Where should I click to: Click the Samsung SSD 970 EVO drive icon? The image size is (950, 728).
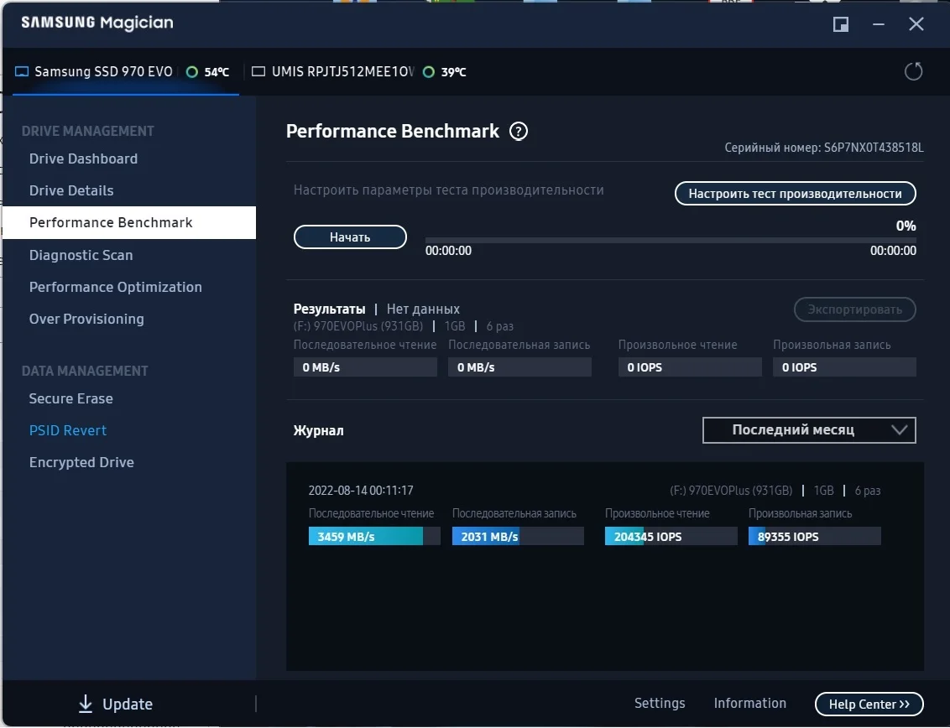click(22, 71)
